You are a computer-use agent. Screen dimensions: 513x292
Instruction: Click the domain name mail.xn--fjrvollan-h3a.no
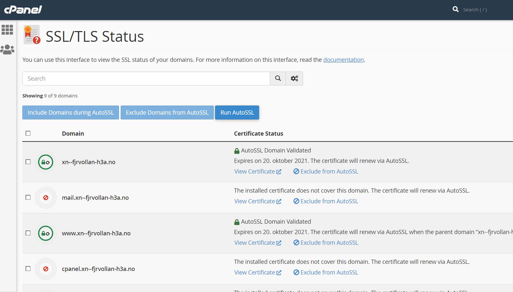tap(95, 197)
